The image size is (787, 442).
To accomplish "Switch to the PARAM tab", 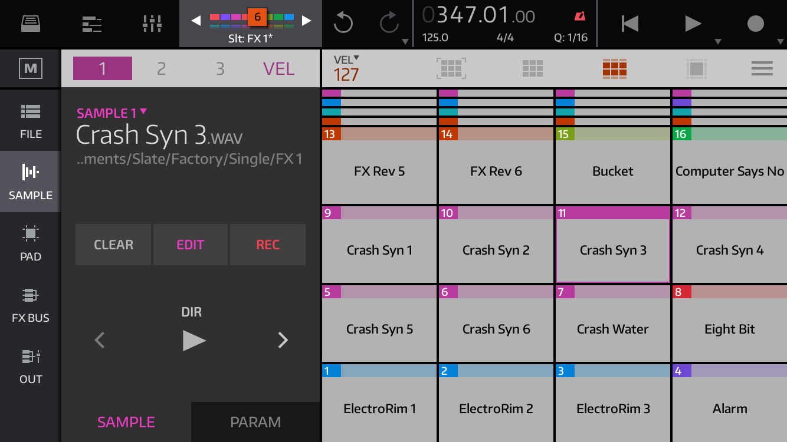I will pyautogui.click(x=255, y=422).
